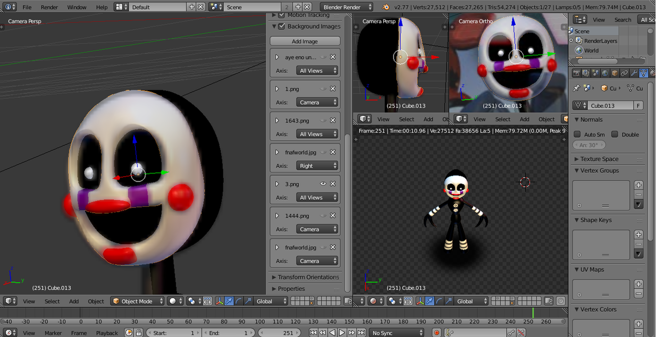The image size is (656, 337).
Task: Open the Scene properties tab
Action: pos(596,73)
